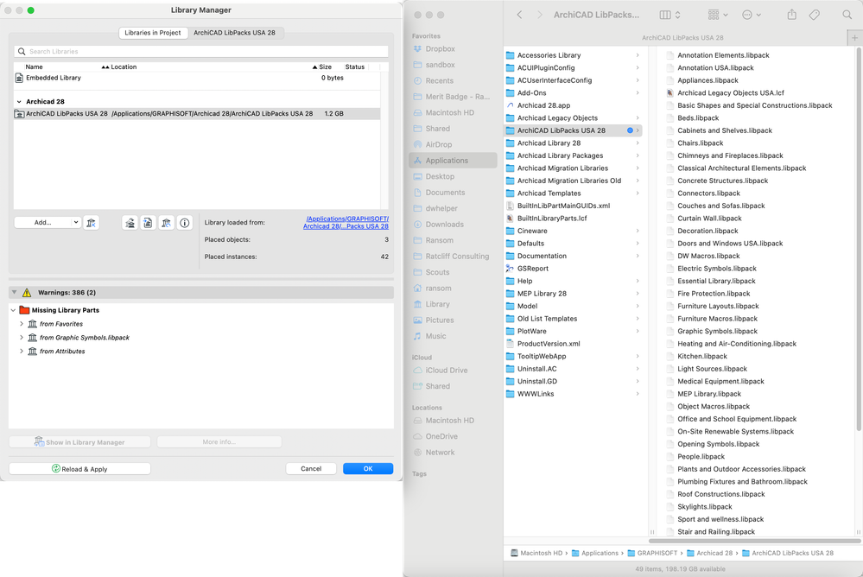Select Doors and Windows USA.libpack
The height and width of the screenshot is (577, 863).
pyautogui.click(x=730, y=243)
